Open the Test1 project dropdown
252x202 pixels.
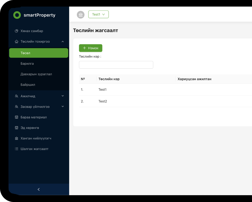coord(98,14)
